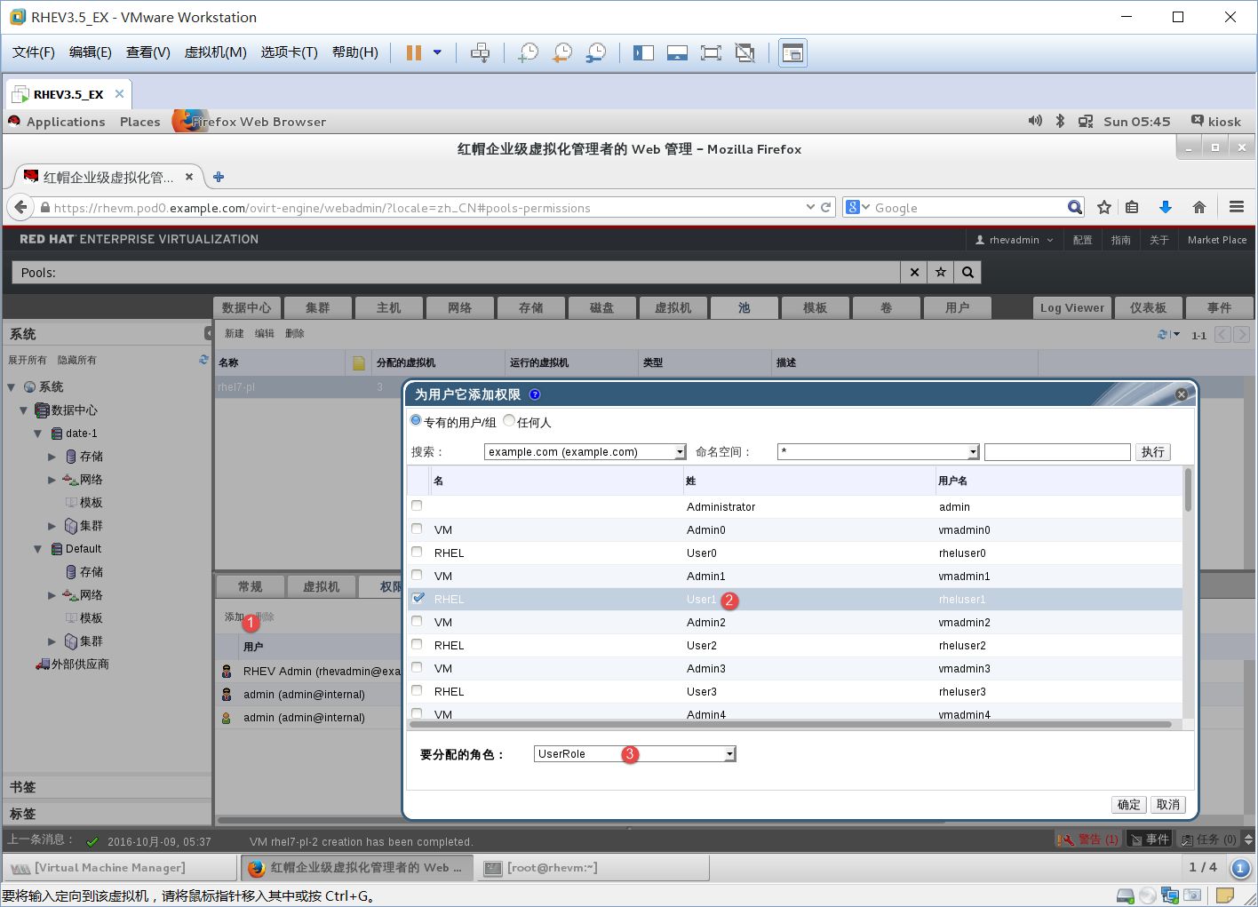Image resolution: width=1258 pixels, height=907 pixels.
Task: Open new Firefox tab with plus icon
Action: [x=219, y=177]
